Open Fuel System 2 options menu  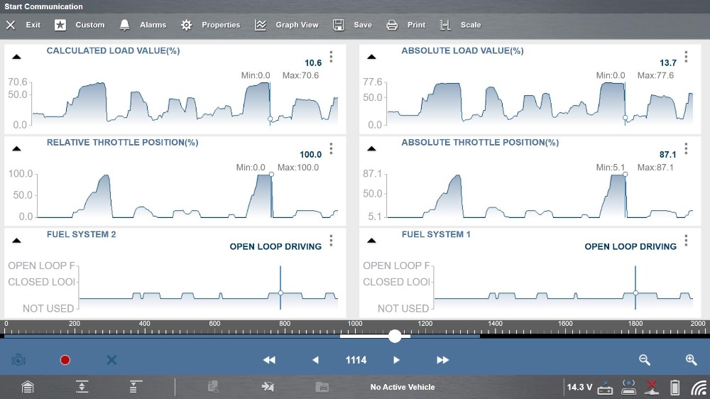(x=331, y=241)
